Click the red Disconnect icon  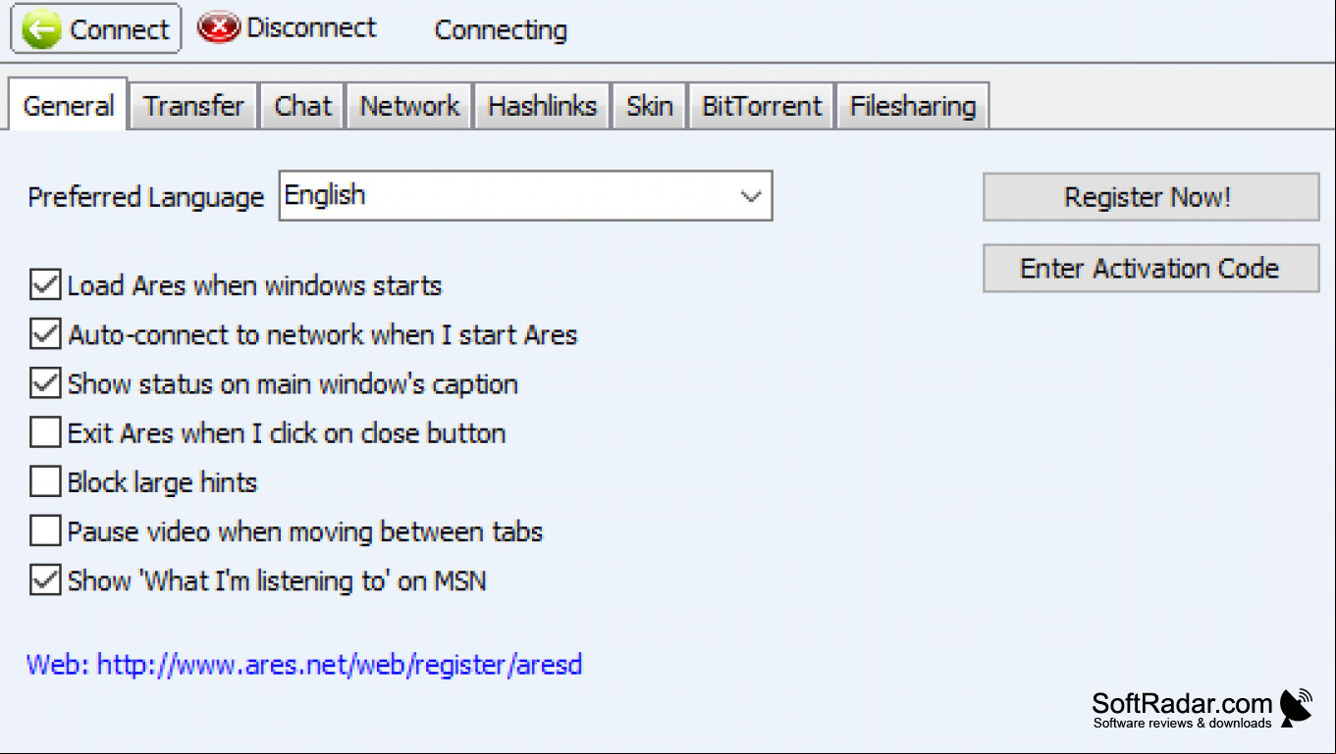[218, 28]
